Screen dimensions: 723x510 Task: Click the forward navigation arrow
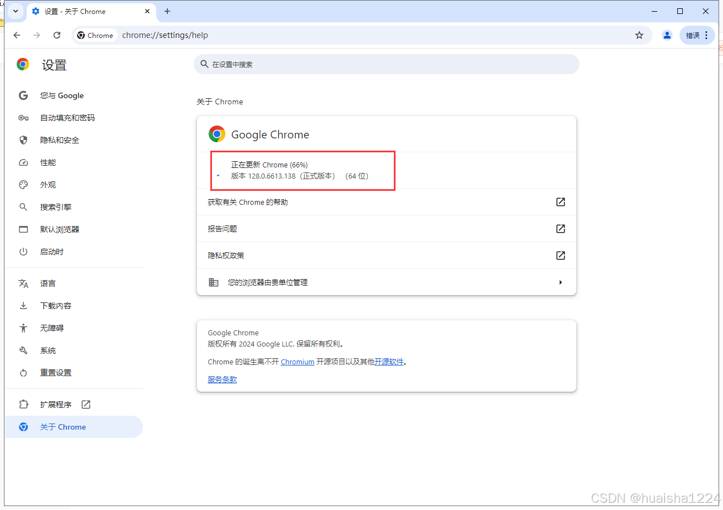[x=37, y=35]
